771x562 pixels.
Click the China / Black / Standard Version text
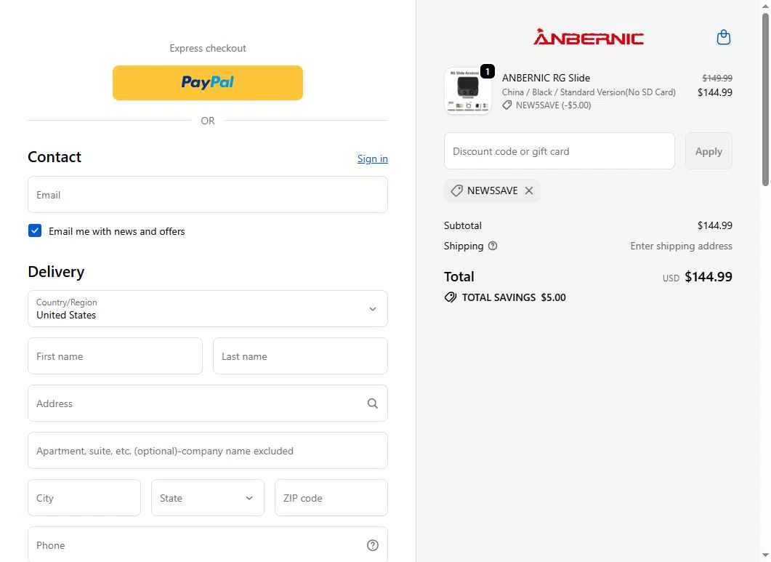click(x=589, y=92)
